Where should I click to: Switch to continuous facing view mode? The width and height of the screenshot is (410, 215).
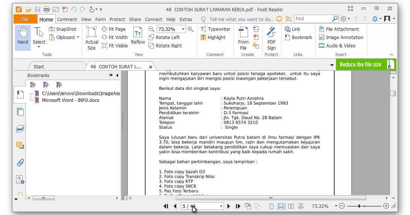click(301, 206)
